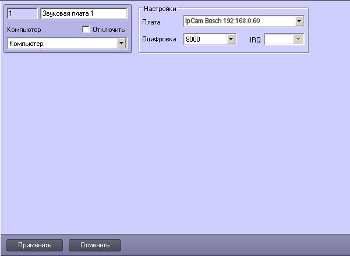Click the ID number field showing 1

pos(22,13)
